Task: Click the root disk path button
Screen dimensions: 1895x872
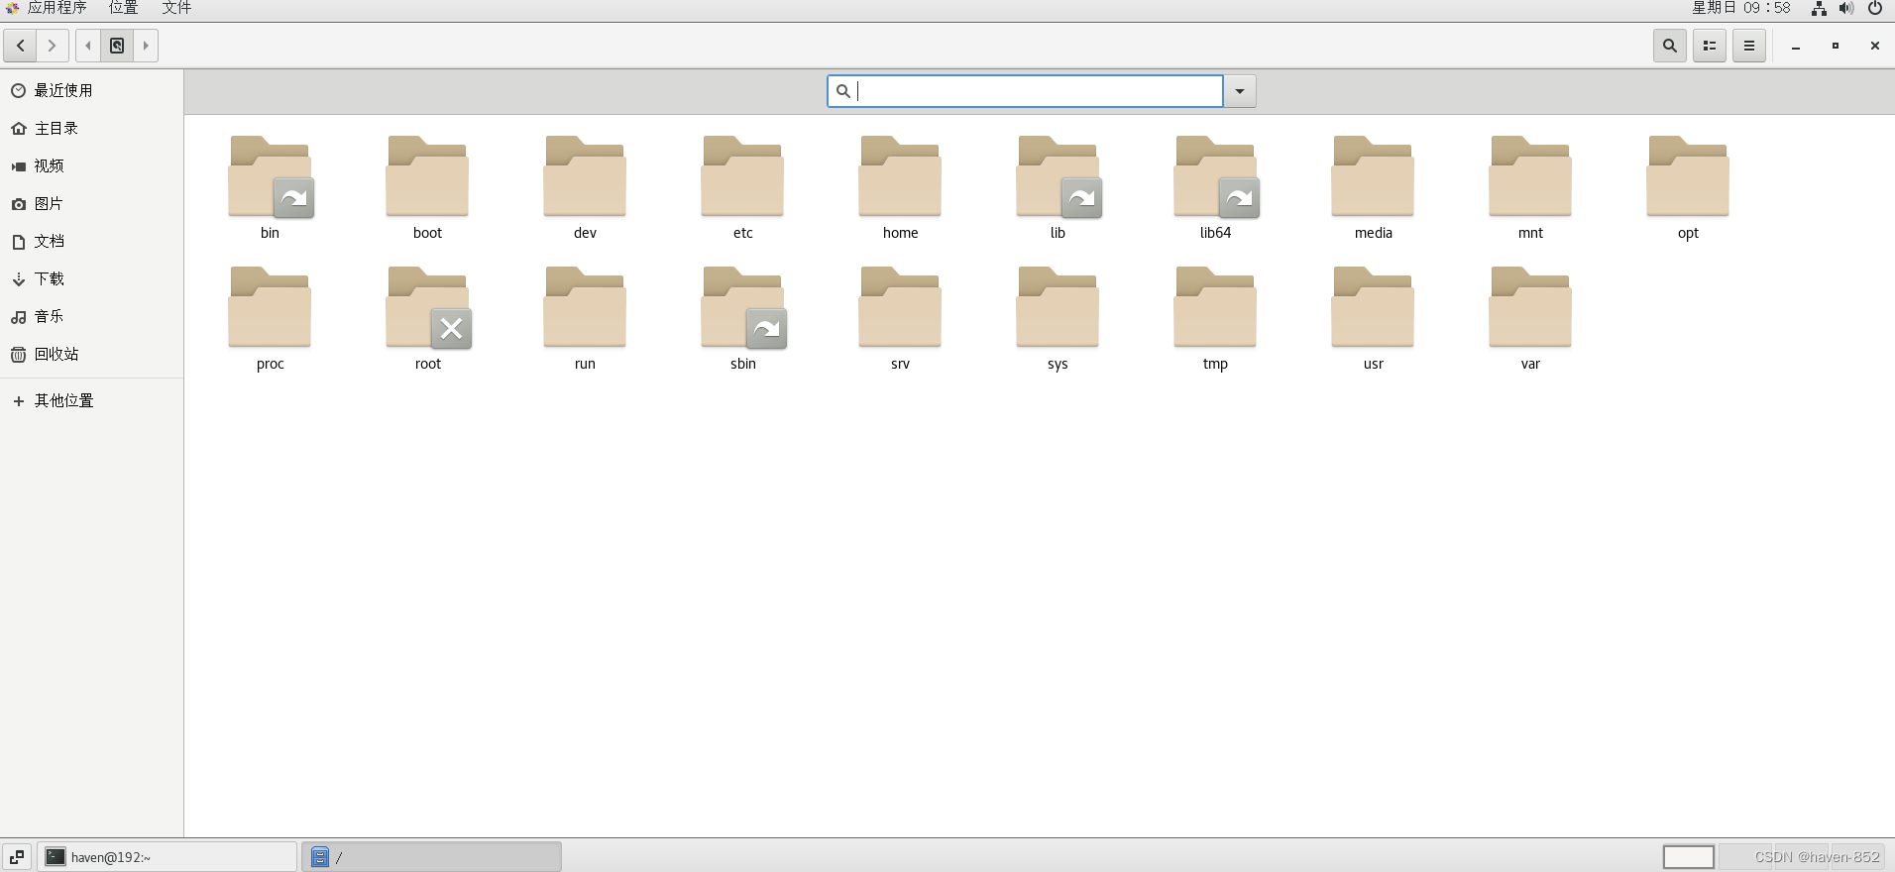Action: tap(117, 46)
